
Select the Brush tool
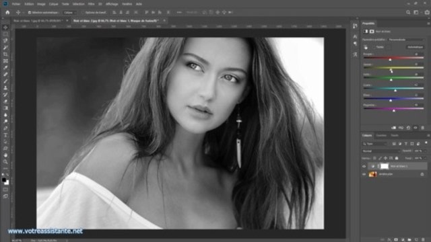tap(5, 81)
